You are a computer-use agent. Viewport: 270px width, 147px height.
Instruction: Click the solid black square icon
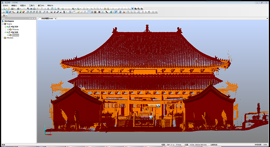(x=100, y=12)
